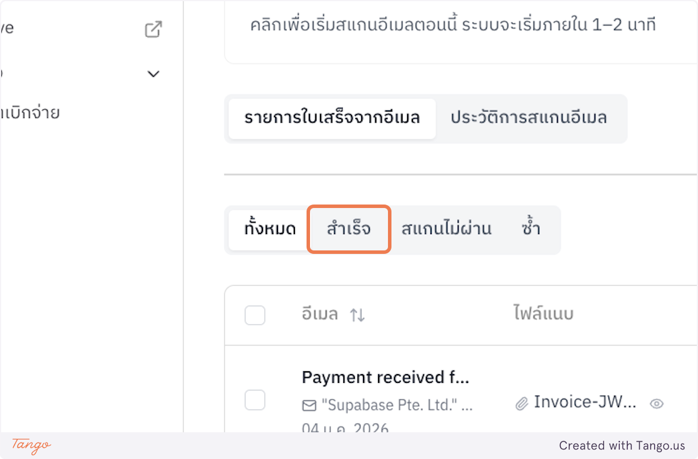Apply the ซ้ำ filter
Viewport: 698px width, 459px height.
pyautogui.click(x=531, y=229)
